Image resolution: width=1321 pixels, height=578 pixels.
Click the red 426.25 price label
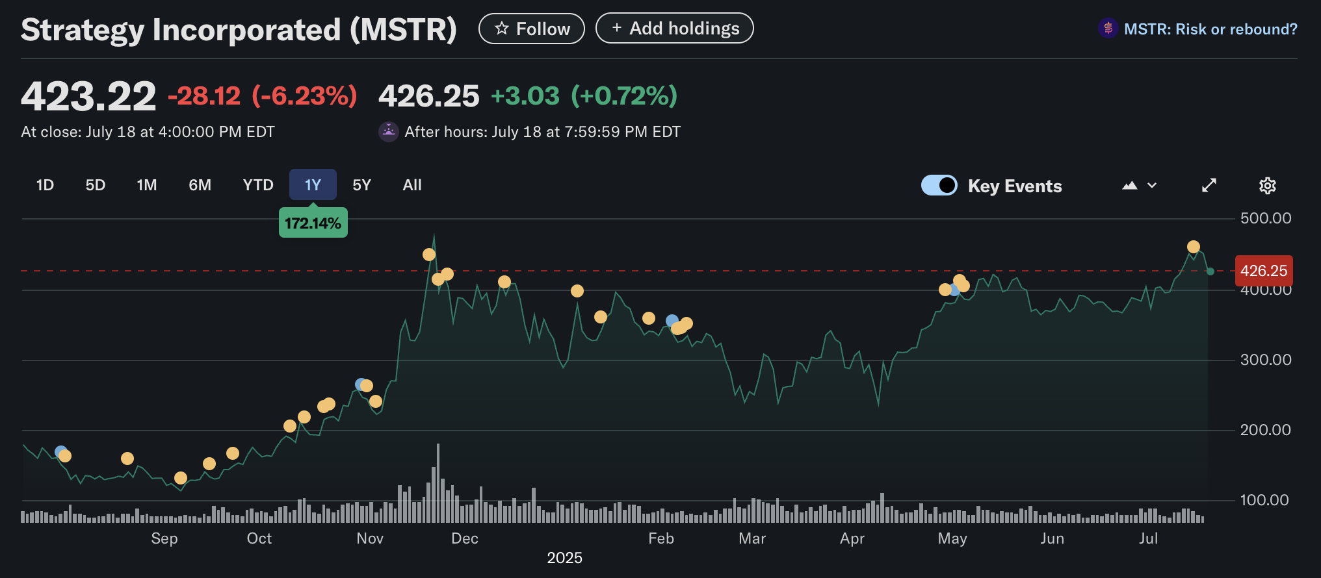1263,271
